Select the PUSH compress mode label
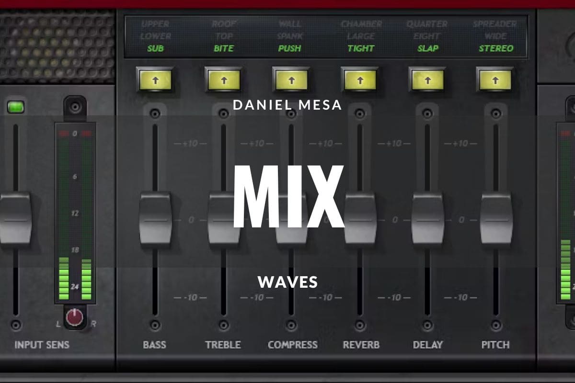Screen dimensions: 575x383 pyautogui.click(x=290, y=48)
